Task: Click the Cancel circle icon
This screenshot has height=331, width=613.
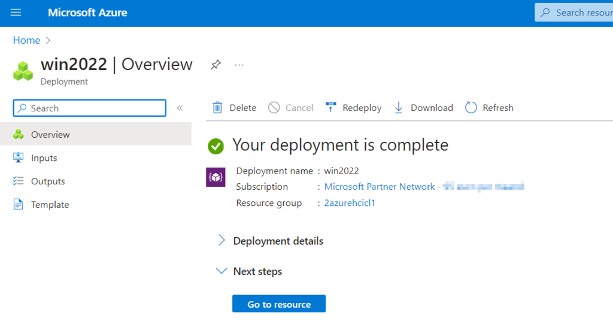Action: coord(274,108)
